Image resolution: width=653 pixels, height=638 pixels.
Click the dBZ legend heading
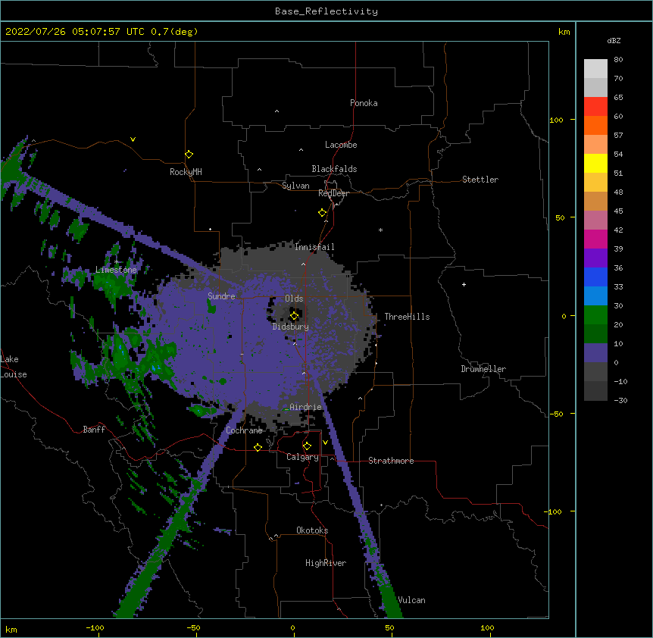coord(614,41)
